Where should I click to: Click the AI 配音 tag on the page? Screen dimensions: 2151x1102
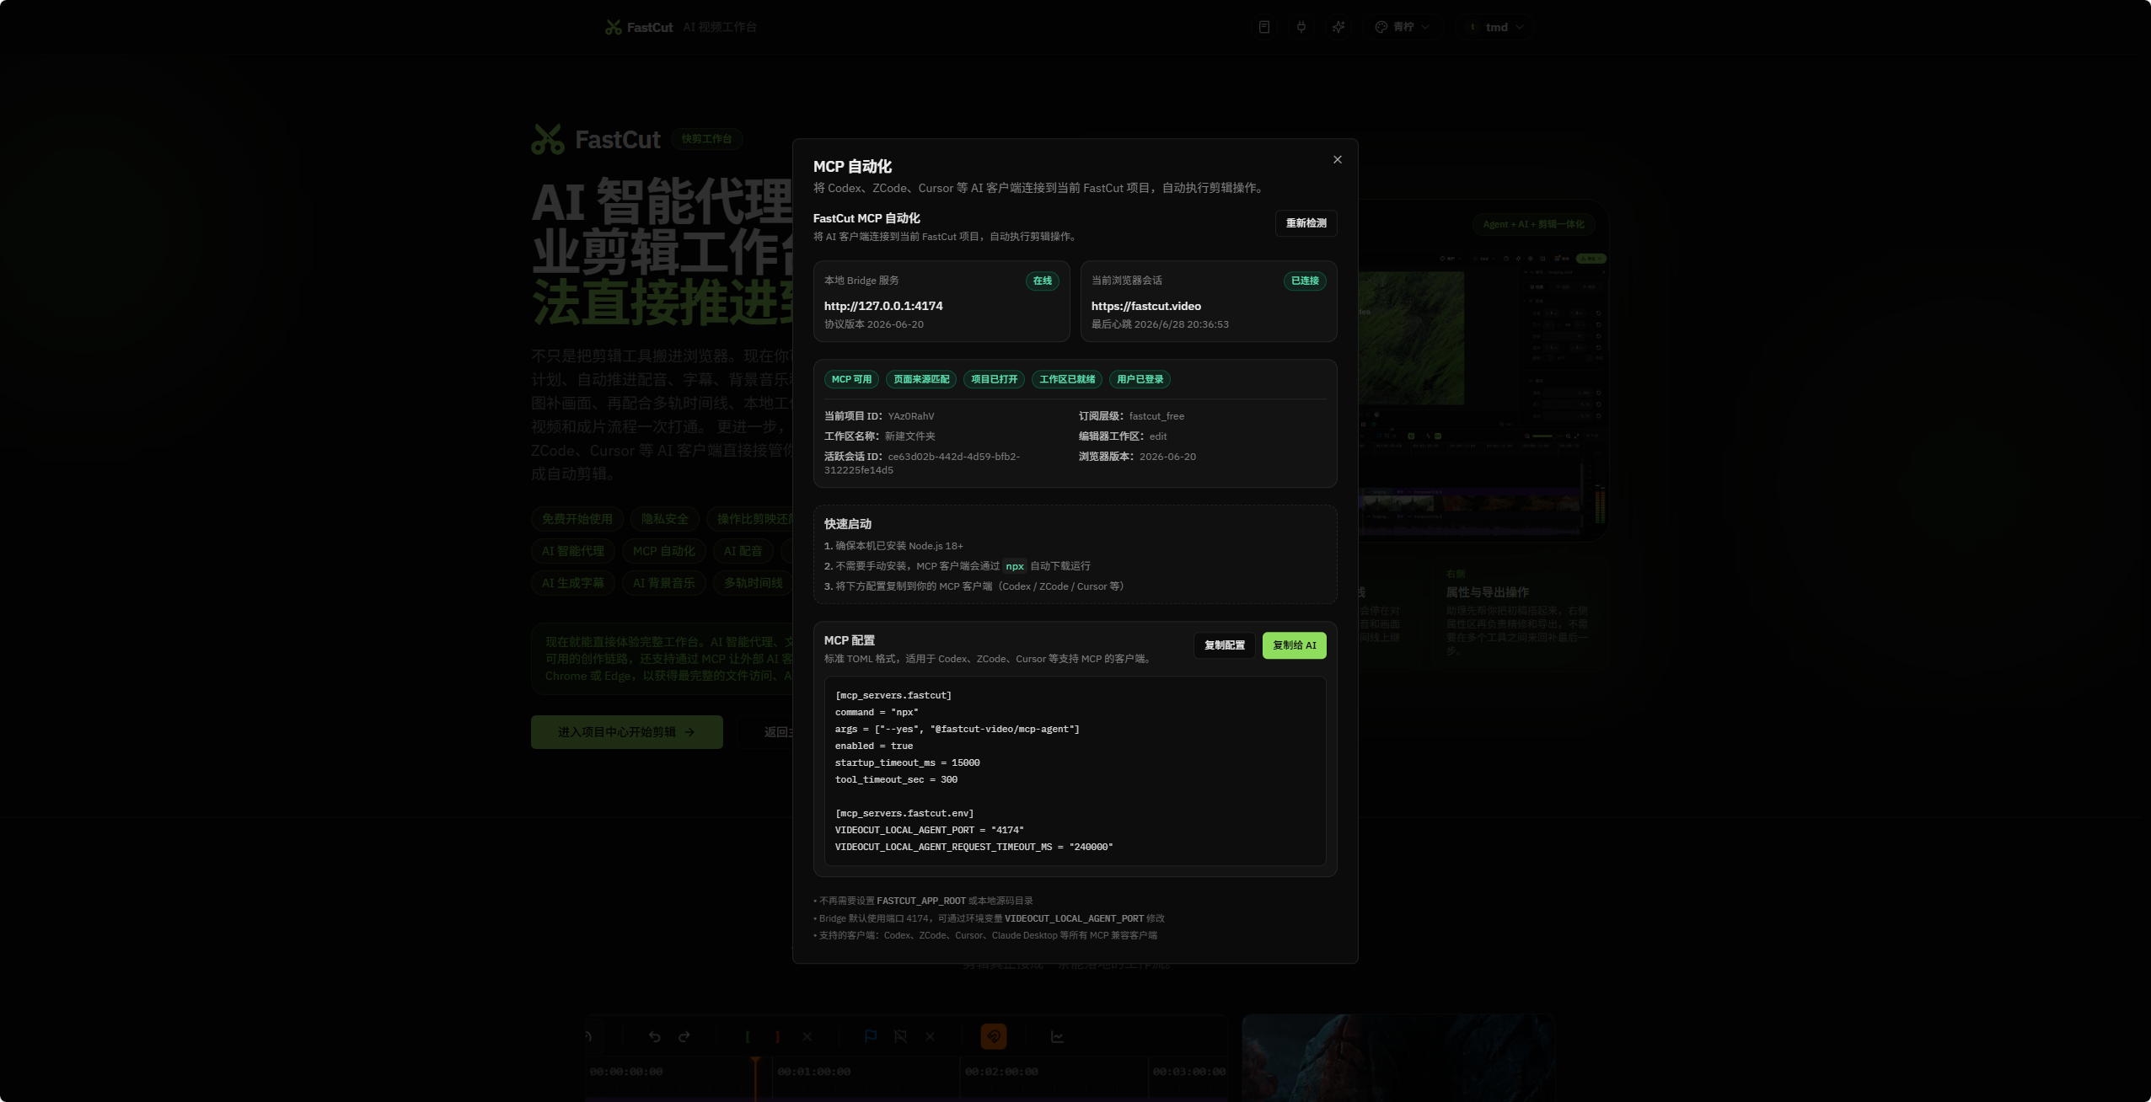(743, 551)
